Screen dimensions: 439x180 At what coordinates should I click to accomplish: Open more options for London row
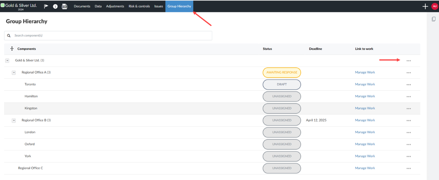point(408,132)
